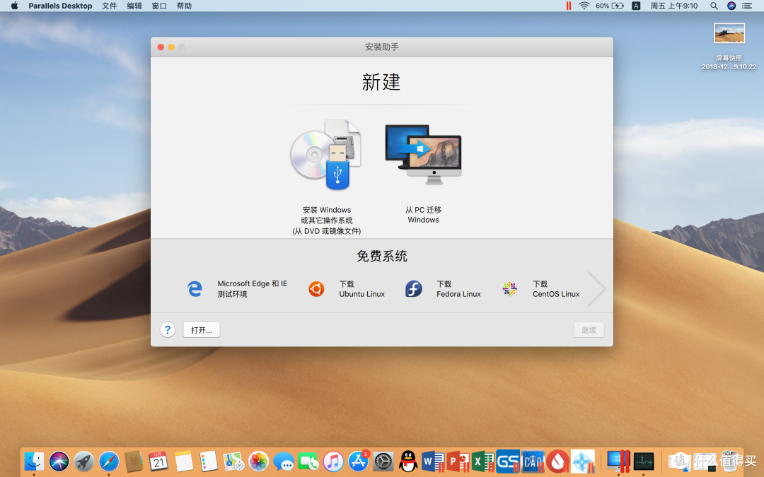The width and height of the screenshot is (764, 477).
Task: Open the 编辑 menu
Action: [134, 6]
